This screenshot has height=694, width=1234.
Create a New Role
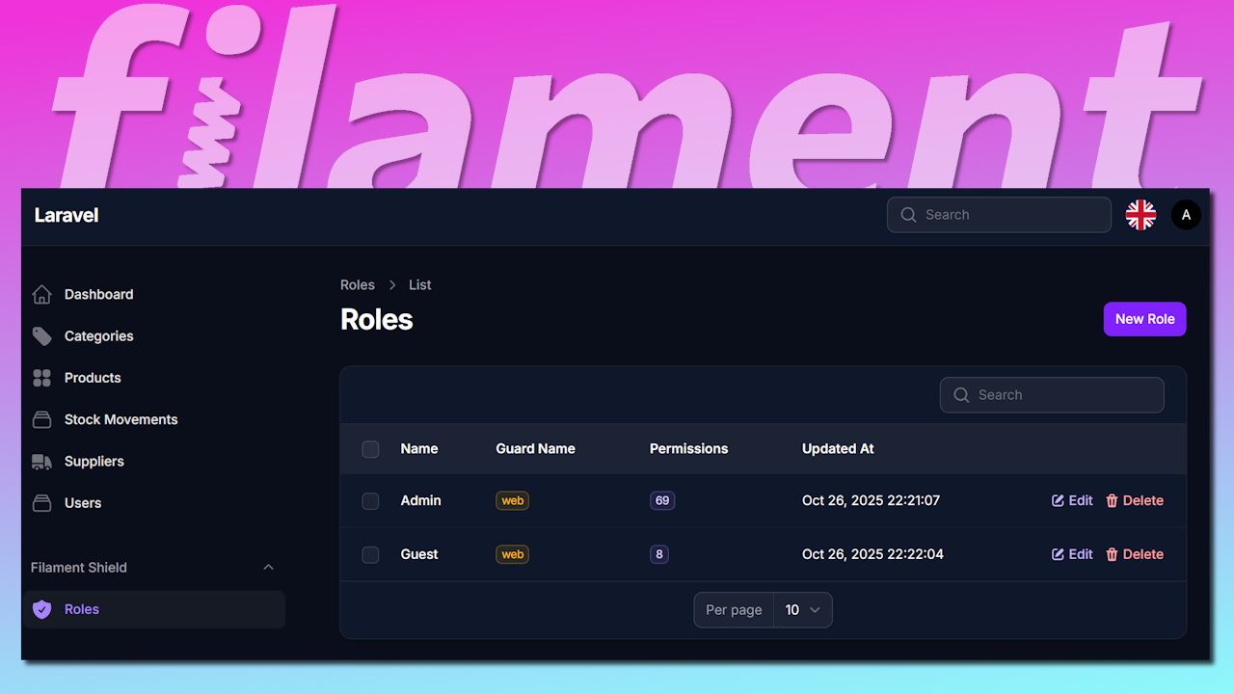pos(1145,319)
